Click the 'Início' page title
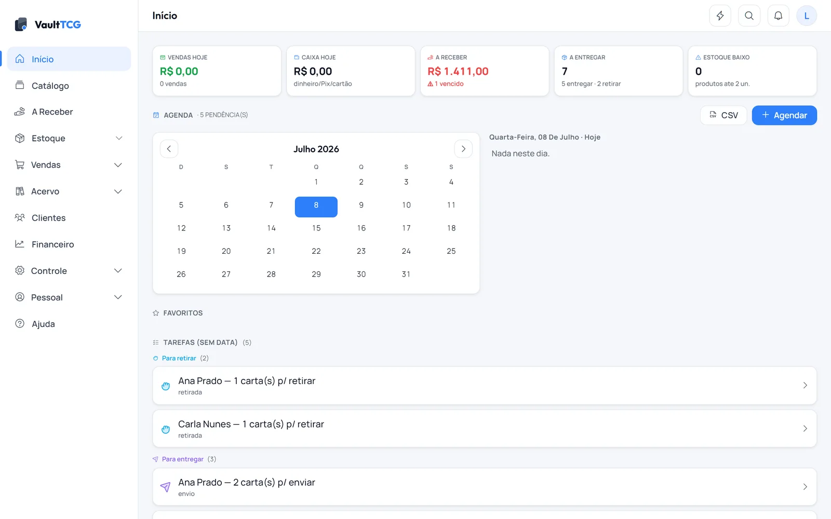 click(165, 16)
